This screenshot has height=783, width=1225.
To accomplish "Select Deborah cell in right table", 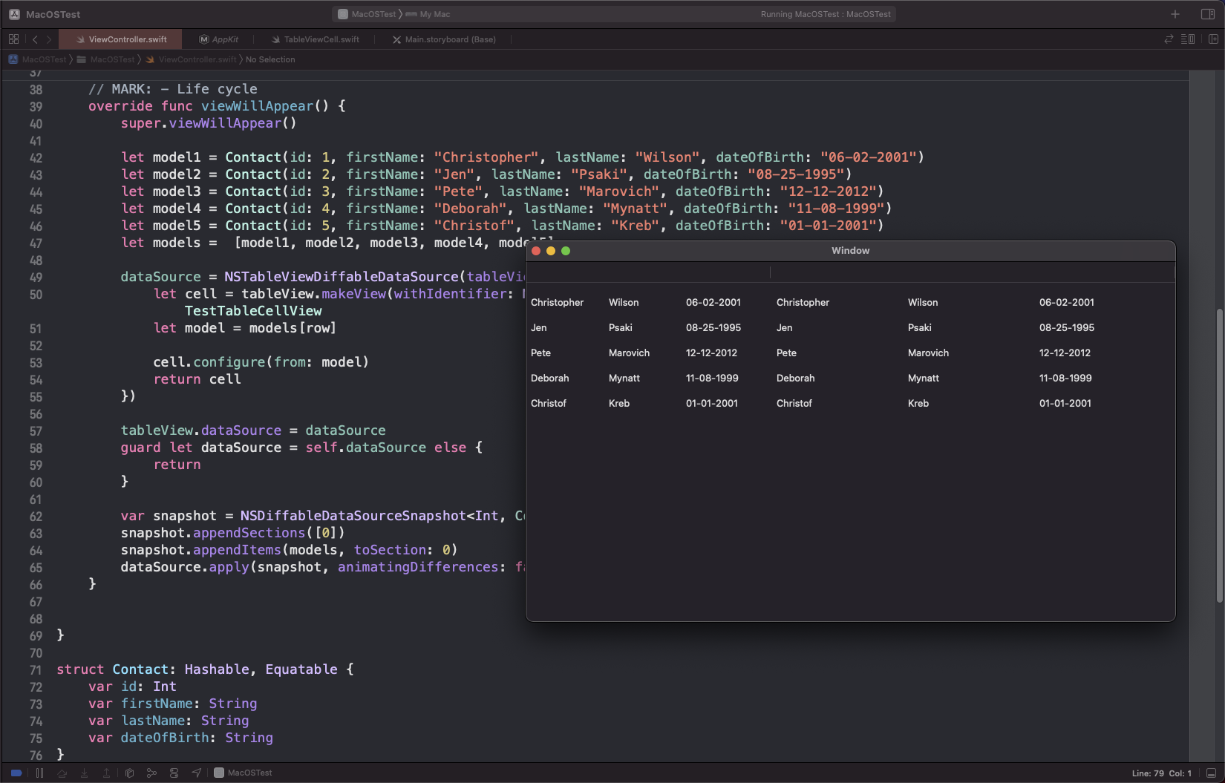I will (x=796, y=378).
